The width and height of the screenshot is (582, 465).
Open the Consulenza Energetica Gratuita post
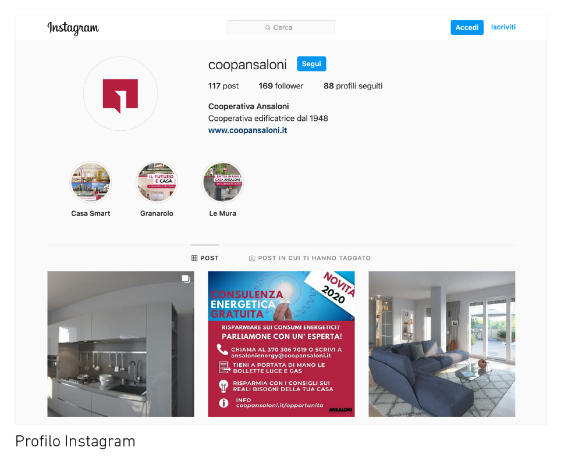[281, 344]
